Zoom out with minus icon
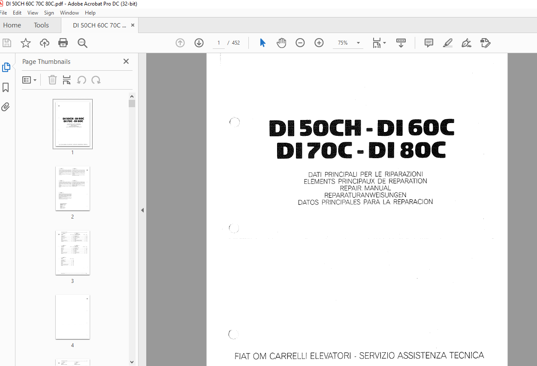The image size is (537, 366). pyautogui.click(x=300, y=43)
